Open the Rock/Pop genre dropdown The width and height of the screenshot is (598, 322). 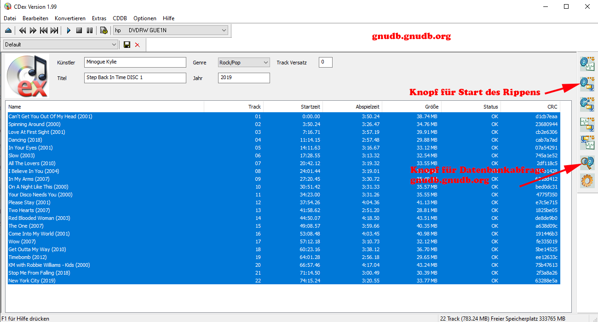click(x=265, y=63)
